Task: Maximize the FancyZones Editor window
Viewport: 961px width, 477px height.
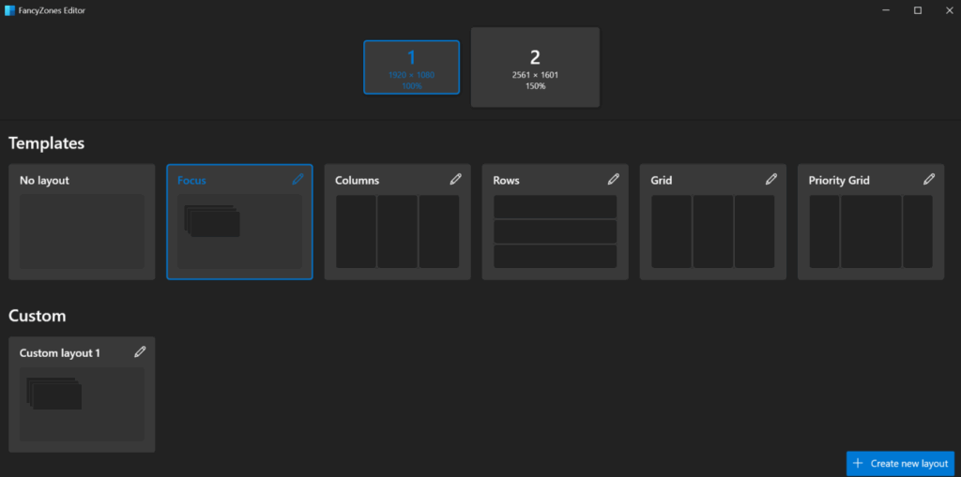Action: pos(918,10)
